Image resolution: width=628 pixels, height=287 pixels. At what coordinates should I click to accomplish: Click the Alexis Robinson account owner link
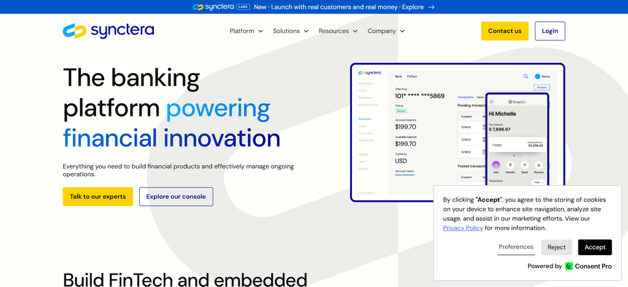405,175
